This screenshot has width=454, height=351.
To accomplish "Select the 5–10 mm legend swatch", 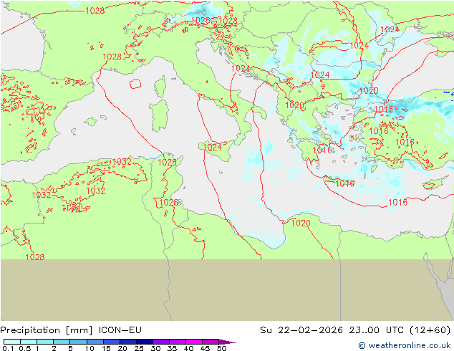I will coord(78,342).
